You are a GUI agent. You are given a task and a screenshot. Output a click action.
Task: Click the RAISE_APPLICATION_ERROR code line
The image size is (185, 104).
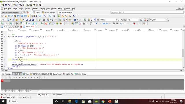point(47,64)
